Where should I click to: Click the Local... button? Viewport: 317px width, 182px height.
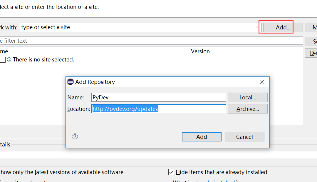pyautogui.click(x=248, y=97)
